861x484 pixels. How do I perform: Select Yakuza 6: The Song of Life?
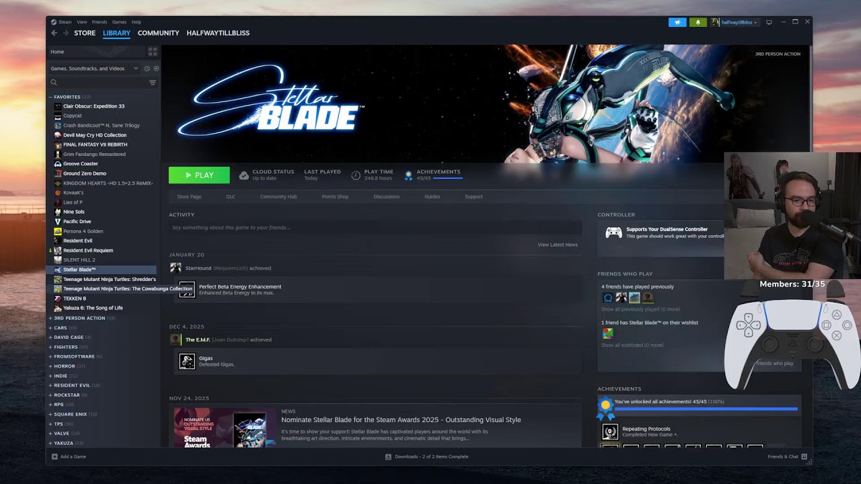pos(93,308)
